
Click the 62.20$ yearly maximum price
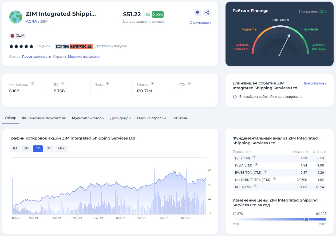click(321, 214)
